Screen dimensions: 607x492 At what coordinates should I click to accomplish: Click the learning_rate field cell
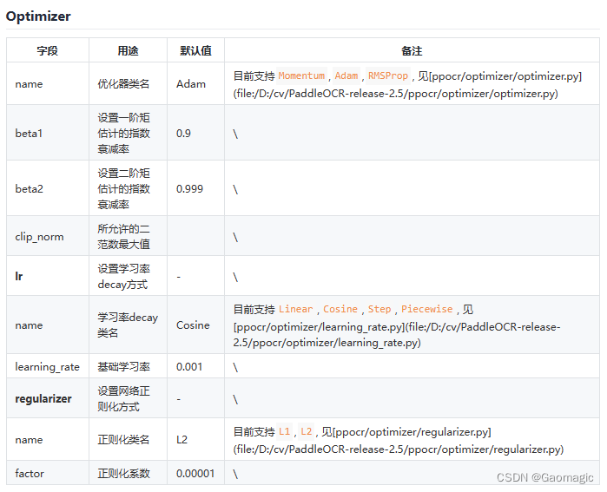pyautogui.click(x=47, y=367)
